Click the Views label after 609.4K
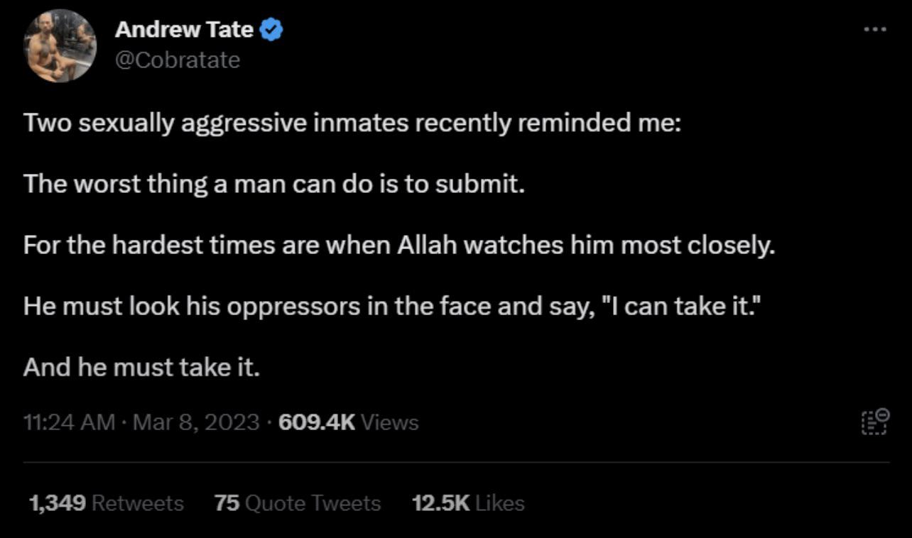The image size is (912, 538). (390, 422)
